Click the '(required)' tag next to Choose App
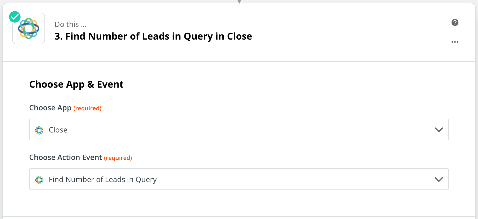The height and width of the screenshot is (219, 478). [x=87, y=108]
